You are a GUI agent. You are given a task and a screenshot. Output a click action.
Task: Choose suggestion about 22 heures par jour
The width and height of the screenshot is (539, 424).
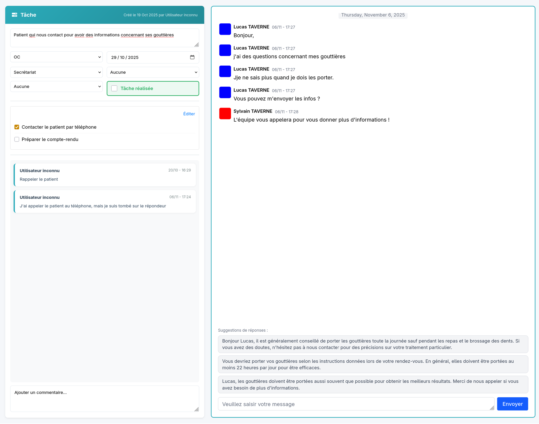(373, 364)
